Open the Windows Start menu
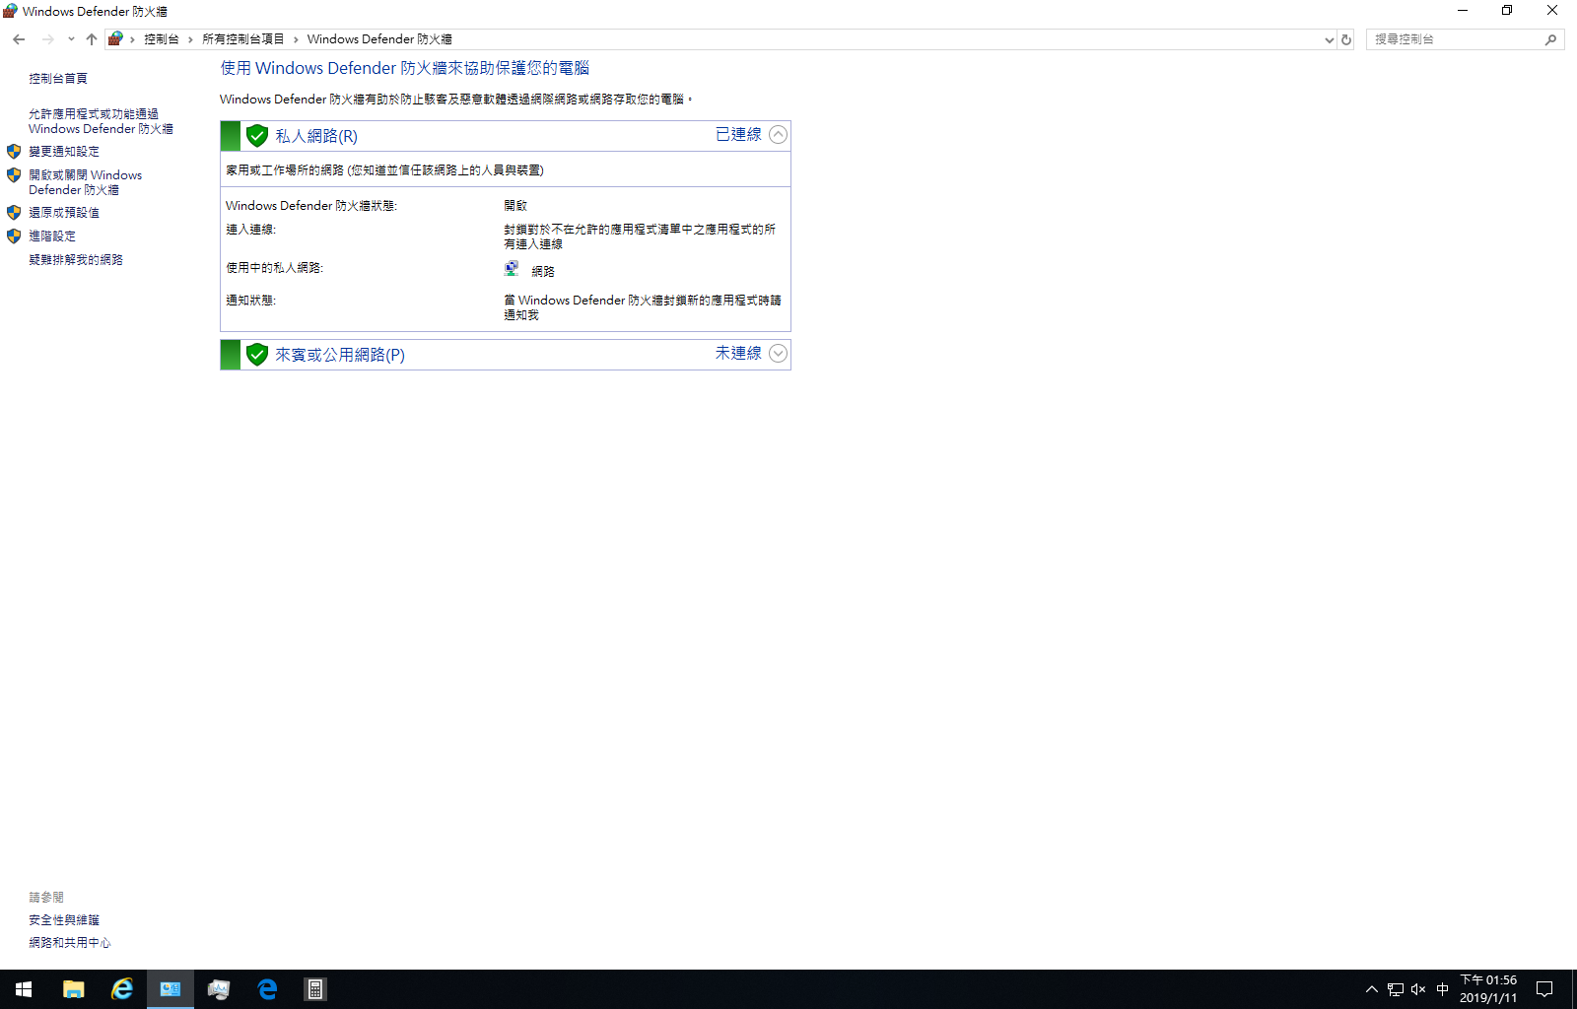The width and height of the screenshot is (1577, 1009). pyautogui.click(x=24, y=989)
